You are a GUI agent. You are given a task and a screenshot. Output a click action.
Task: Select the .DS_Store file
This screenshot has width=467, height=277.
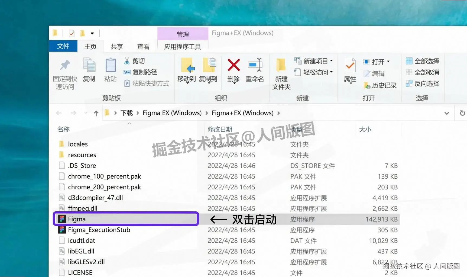(82, 165)
